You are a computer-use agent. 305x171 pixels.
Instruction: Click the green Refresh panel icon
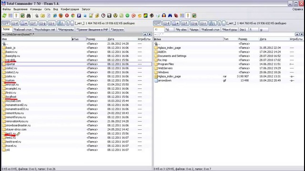4,16
